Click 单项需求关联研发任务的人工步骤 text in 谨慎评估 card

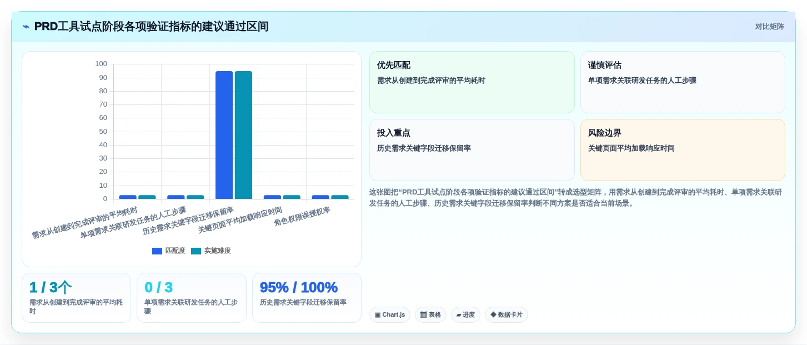point(642,81)
